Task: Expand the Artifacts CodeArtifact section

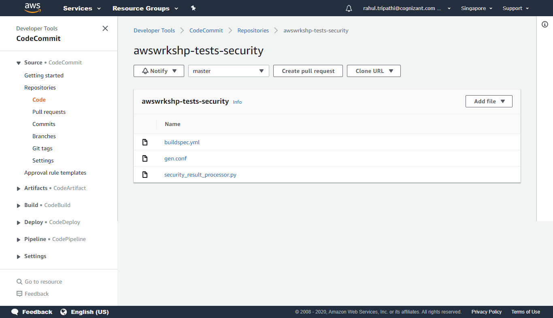Action: (19, 188)
